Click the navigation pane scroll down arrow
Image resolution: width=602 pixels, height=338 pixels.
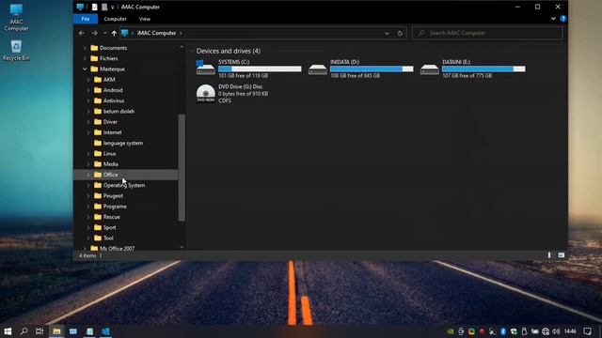pos(182,247)
